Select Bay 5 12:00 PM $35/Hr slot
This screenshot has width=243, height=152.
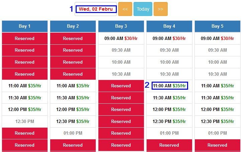218,109
